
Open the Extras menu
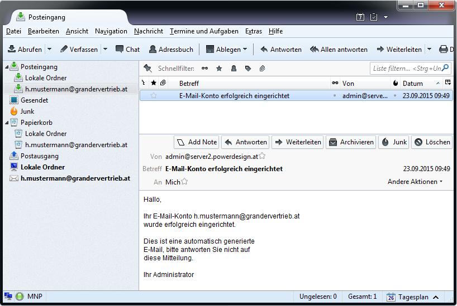pos(254,31)
